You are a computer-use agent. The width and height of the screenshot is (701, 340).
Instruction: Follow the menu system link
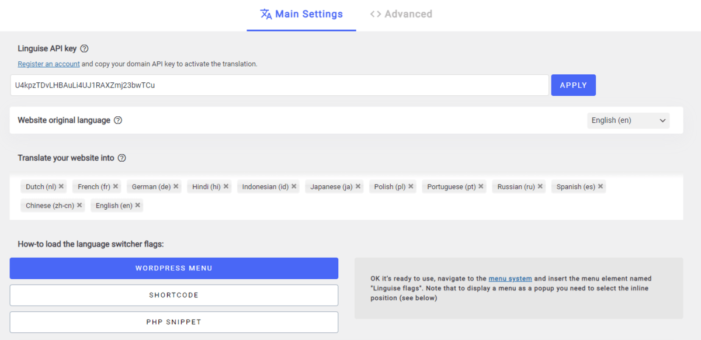click(x=510, y=279)
